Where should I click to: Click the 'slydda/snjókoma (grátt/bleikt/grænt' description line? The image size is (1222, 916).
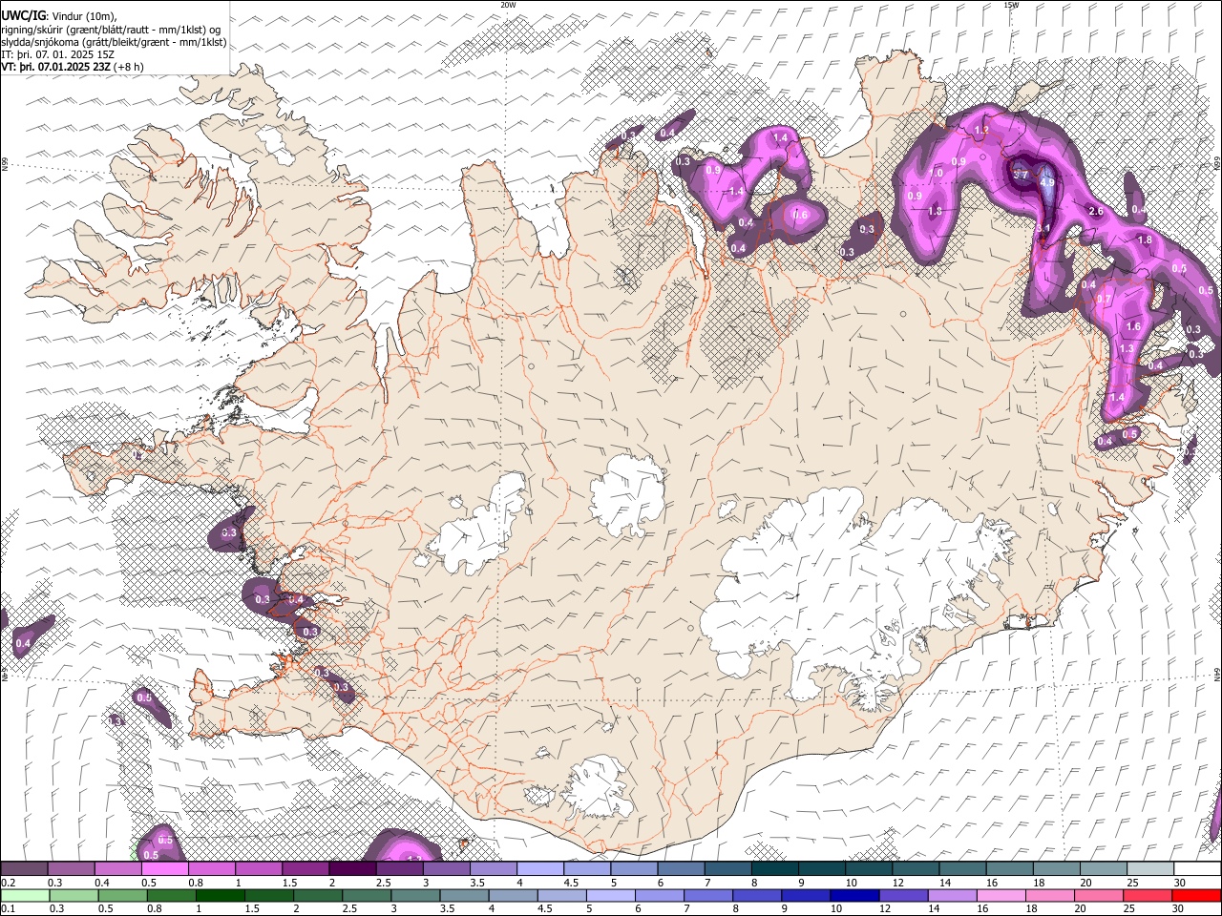(114, 42)
